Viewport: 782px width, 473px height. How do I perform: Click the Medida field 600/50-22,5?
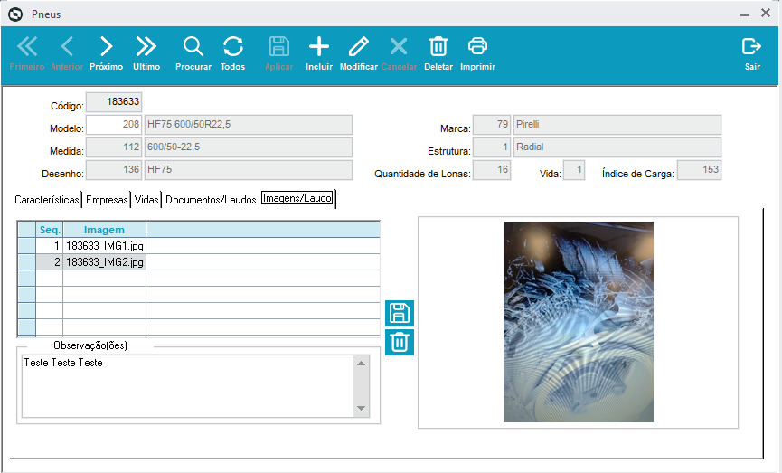[x=249, y=147]
